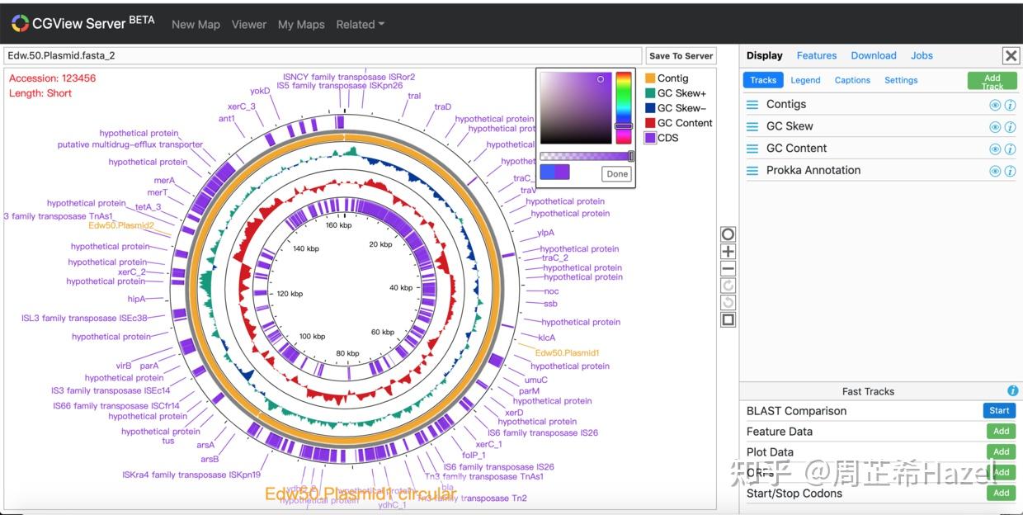
Task: Click the green Add Track button
Action: 992,81
